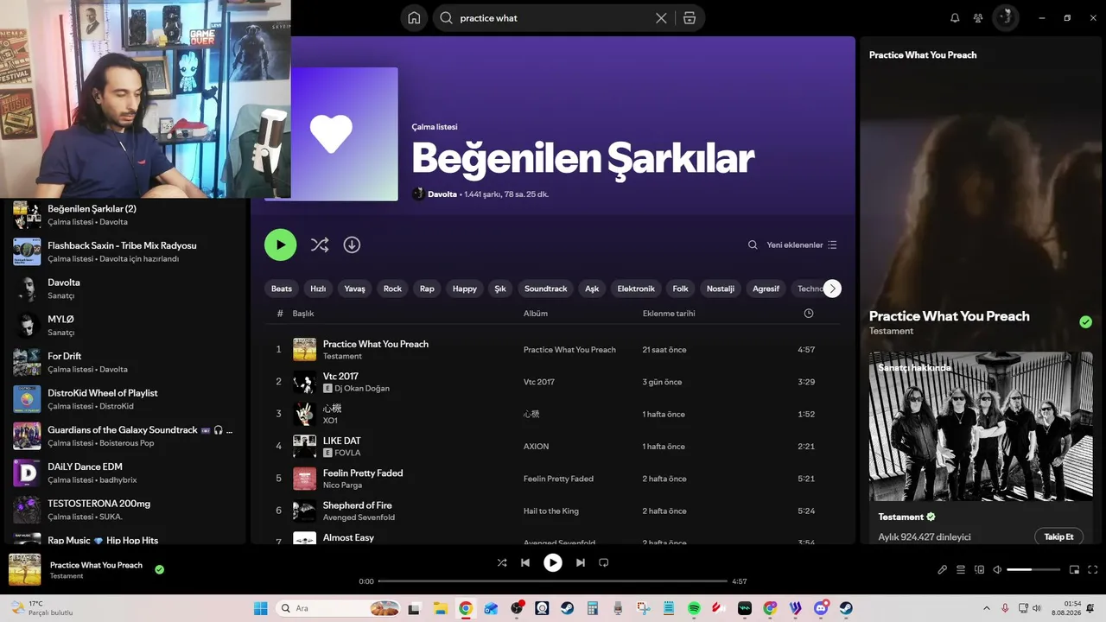The image size is (1106, 622).
Task: Go to Spotify Home with the house icon
Action: (415, 18)
